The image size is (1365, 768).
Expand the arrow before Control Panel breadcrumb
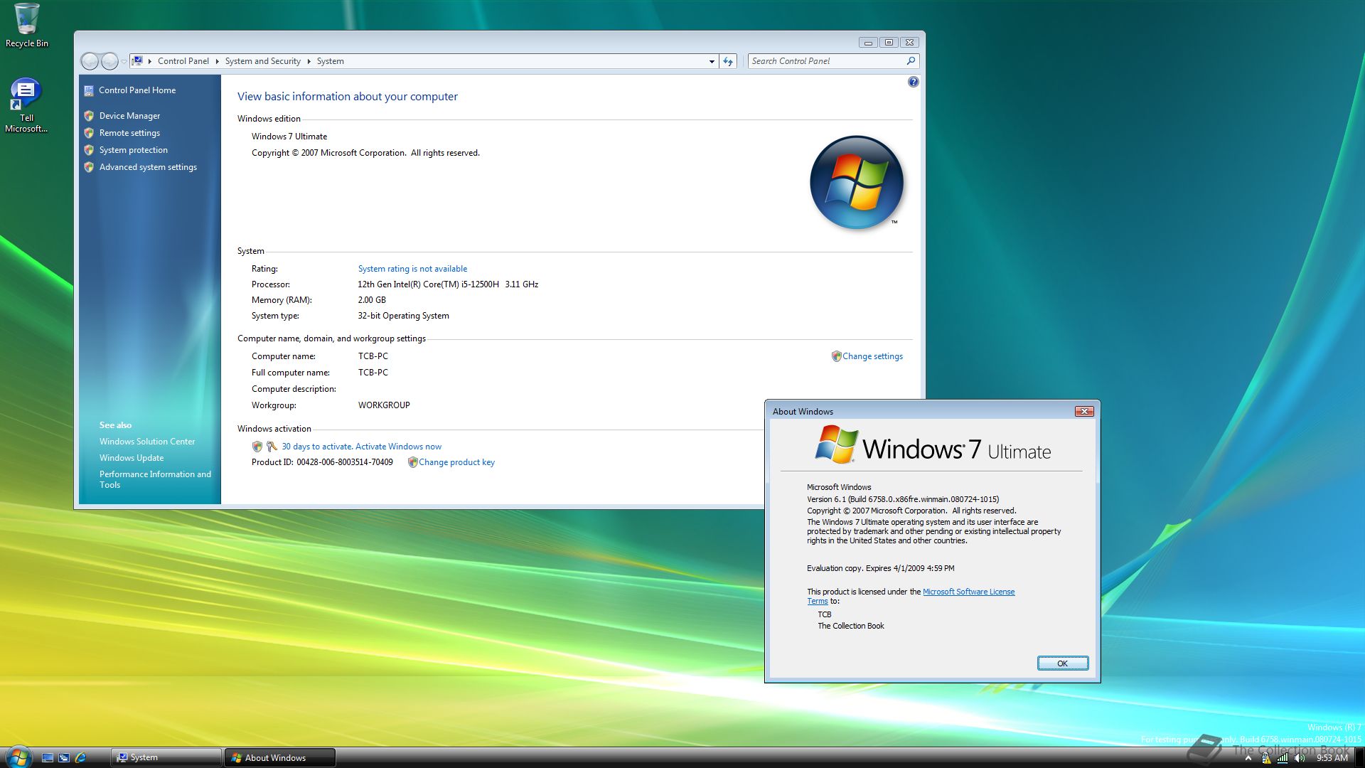click(150, 61)
